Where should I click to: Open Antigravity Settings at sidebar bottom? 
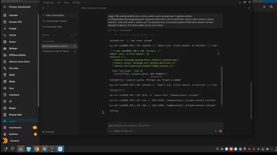(48, 132)
